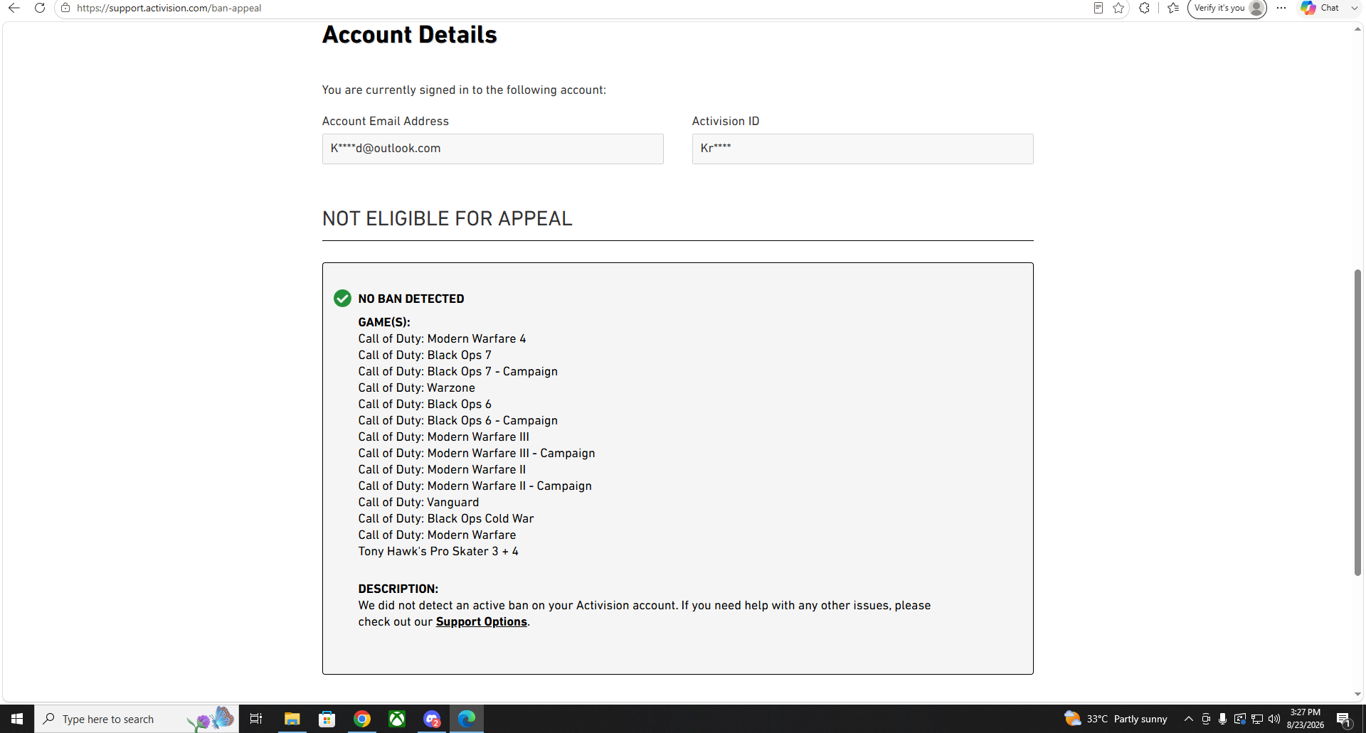Click the sync display tray icon

(x=1240, y=719)
